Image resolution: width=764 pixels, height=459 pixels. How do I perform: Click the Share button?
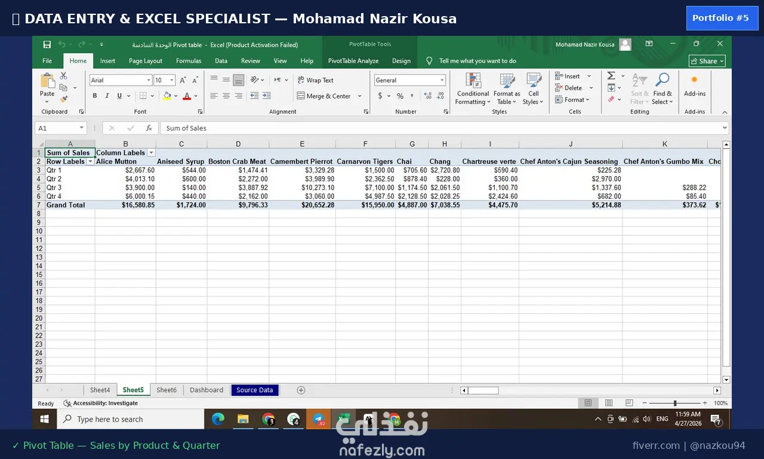tap(707, 61)
